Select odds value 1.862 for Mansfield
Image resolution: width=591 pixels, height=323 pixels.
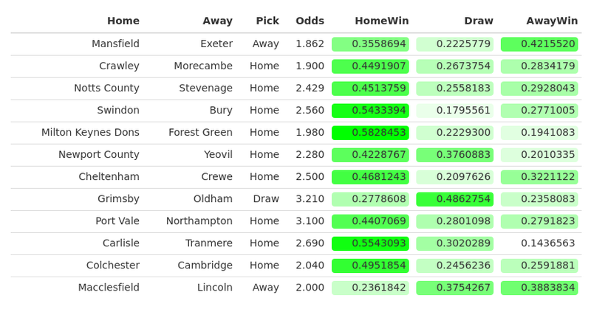click(310, 44)
